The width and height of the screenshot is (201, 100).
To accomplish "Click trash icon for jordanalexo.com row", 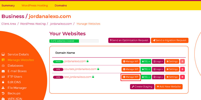I will [x=182, y=61].
